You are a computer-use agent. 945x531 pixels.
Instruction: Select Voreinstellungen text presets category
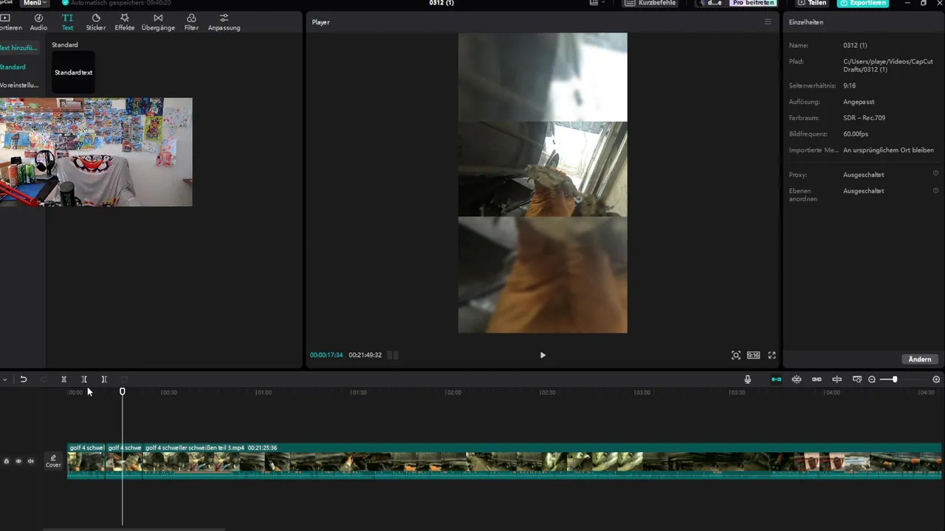19,86
